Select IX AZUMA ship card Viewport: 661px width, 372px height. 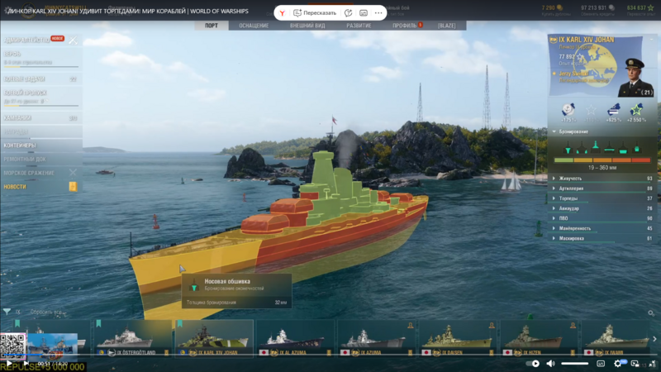(x=377, y=339)
